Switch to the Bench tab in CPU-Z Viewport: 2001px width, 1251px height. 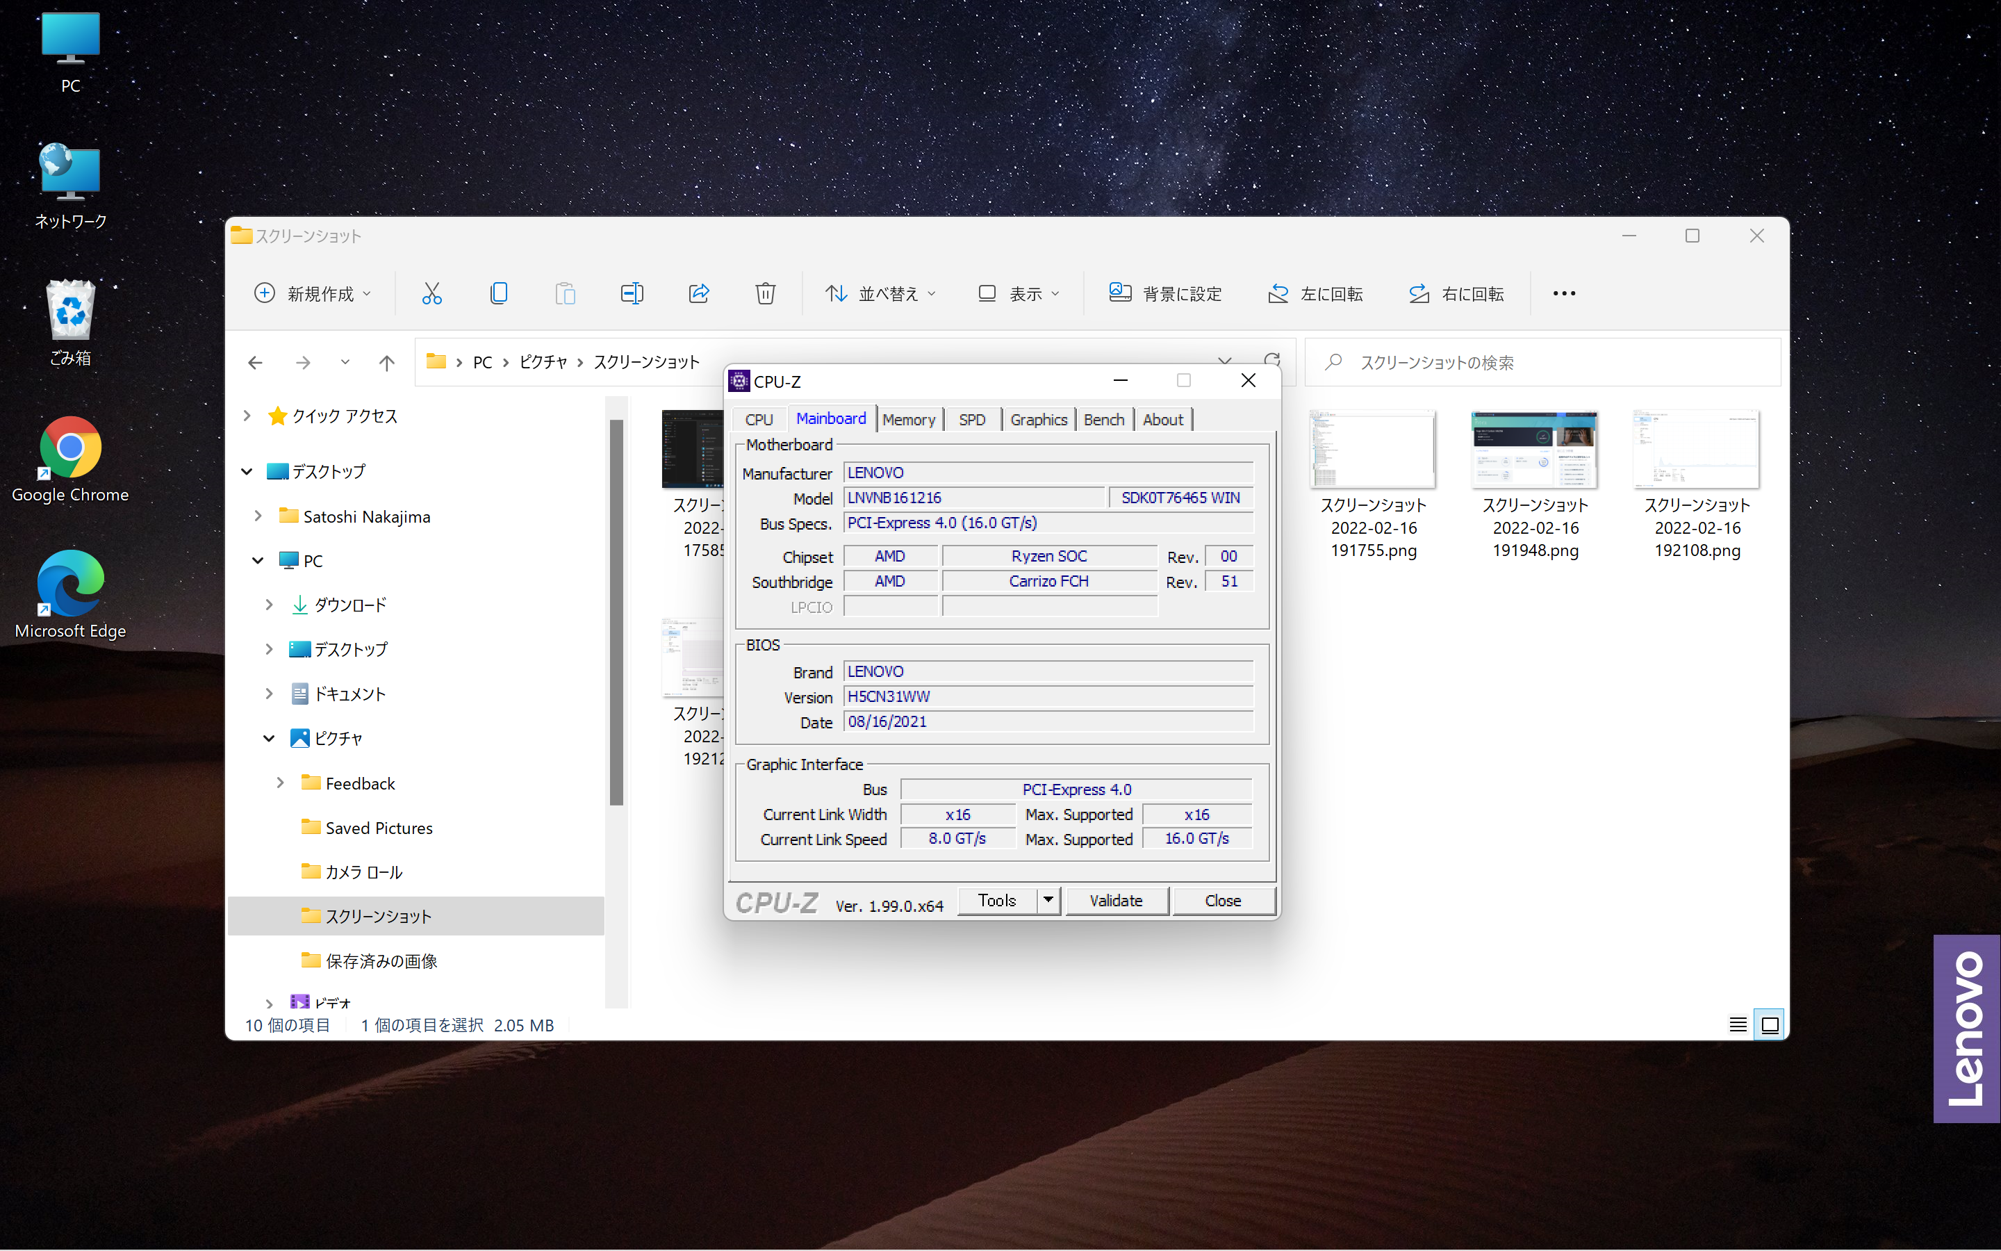(1104, 420)
